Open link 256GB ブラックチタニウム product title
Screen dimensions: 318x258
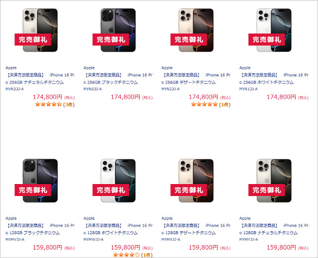tap(118, 78)
